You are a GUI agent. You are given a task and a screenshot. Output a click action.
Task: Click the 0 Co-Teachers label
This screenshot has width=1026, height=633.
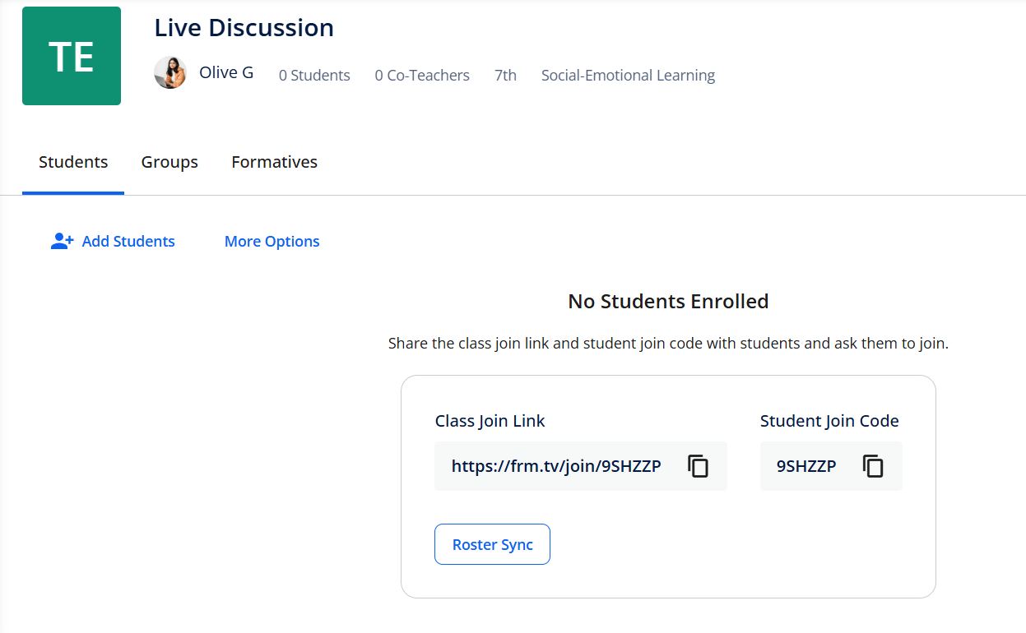click(x=422, y=76)
